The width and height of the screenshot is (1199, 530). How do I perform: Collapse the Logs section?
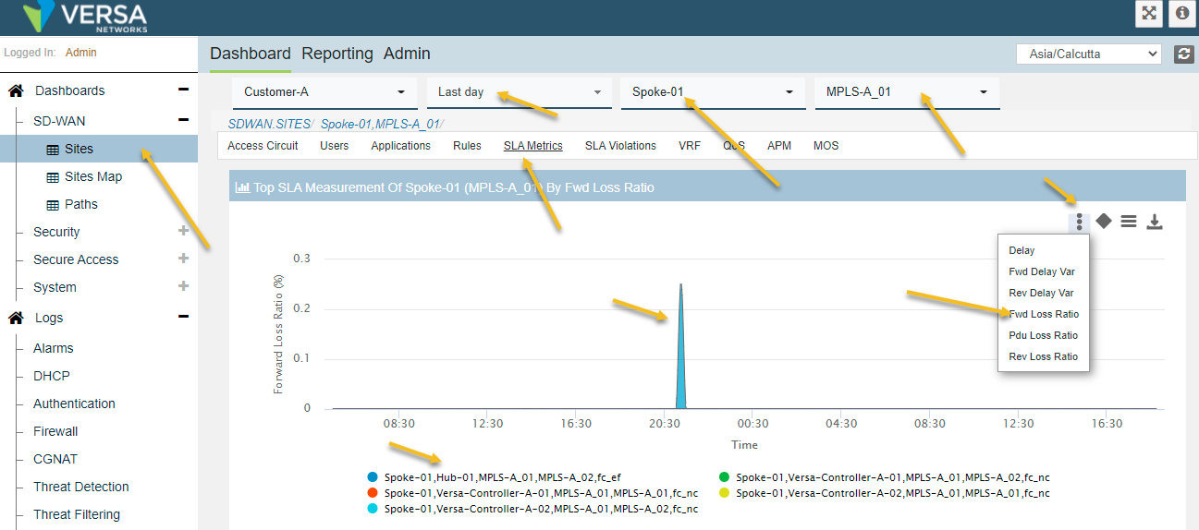pos(183,317)
